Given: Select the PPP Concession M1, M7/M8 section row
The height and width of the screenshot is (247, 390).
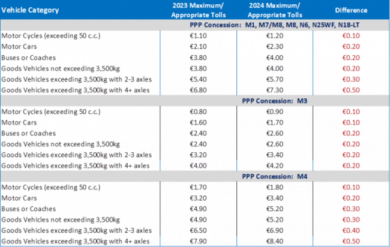Looking at the screenshot, I should tap(195, 25).
